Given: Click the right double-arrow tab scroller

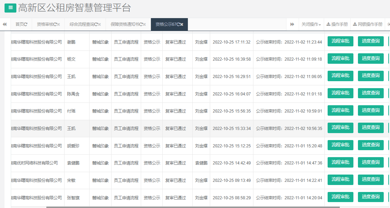Looking at the screenshot, I should point(292,24).
